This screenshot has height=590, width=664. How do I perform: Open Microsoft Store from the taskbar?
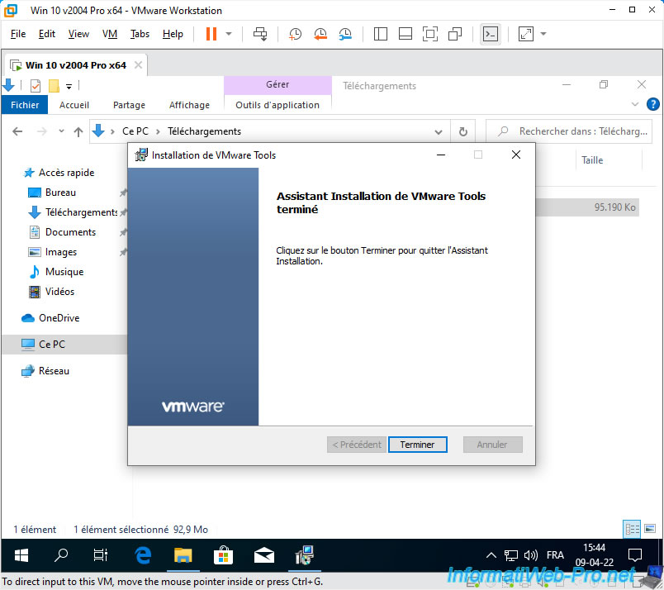[223, 555]
